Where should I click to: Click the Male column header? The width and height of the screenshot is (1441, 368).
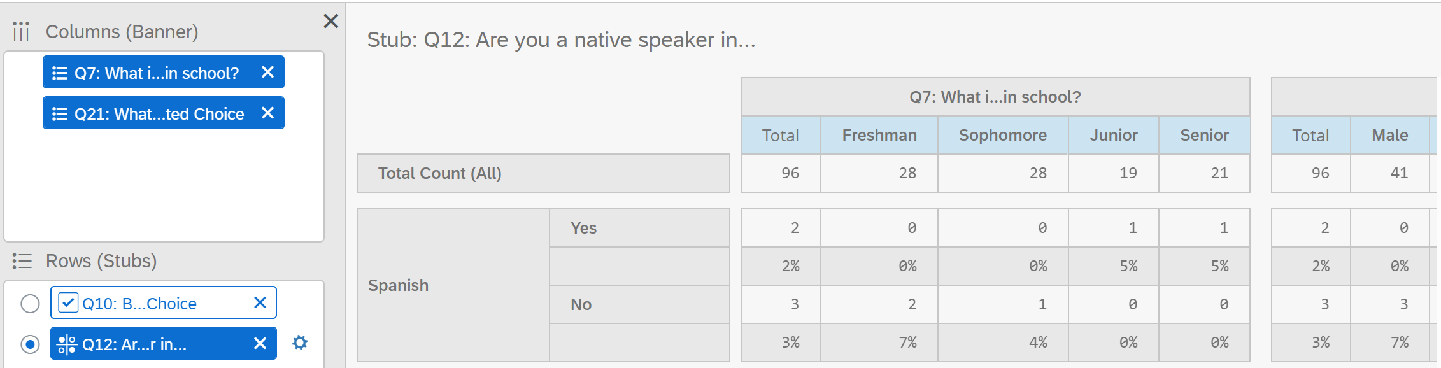coord(1390,135)
